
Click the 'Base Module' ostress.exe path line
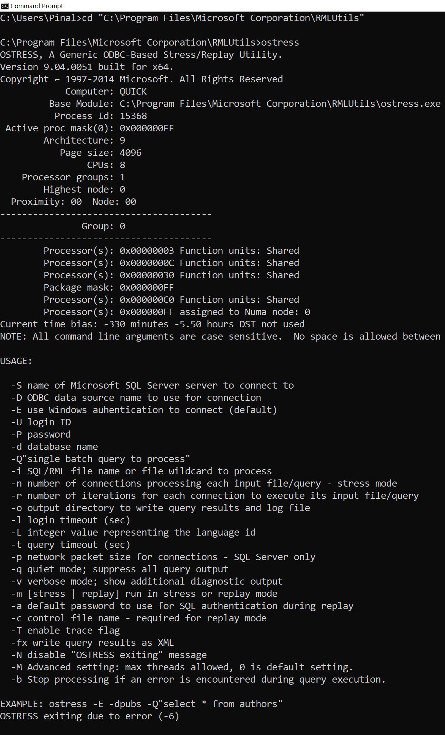click(x=245, y=104)
